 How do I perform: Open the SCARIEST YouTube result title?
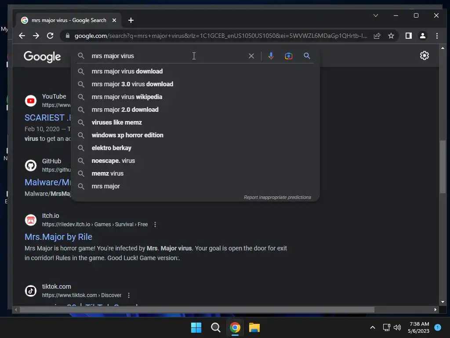tap(47, 118)
